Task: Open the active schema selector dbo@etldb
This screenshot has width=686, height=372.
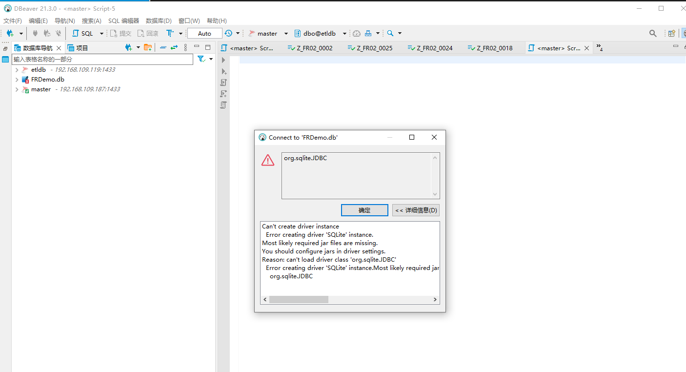Action: tap(320, 33)
